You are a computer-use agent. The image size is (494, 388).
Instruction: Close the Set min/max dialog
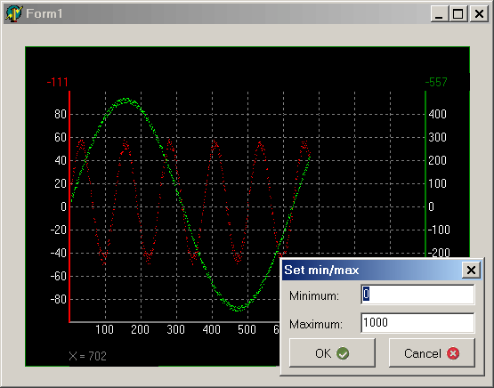pyautogui.click(x=471, y=270)
